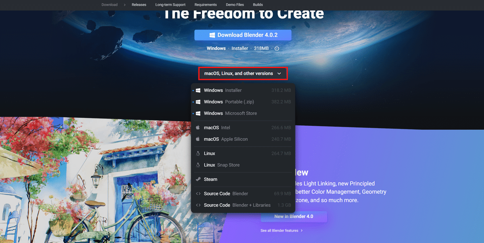Click Apple icon beside macOS Apple Silicon
This screenshot has width=484, height=243.
pyautogui.click(x=198, y=139)
